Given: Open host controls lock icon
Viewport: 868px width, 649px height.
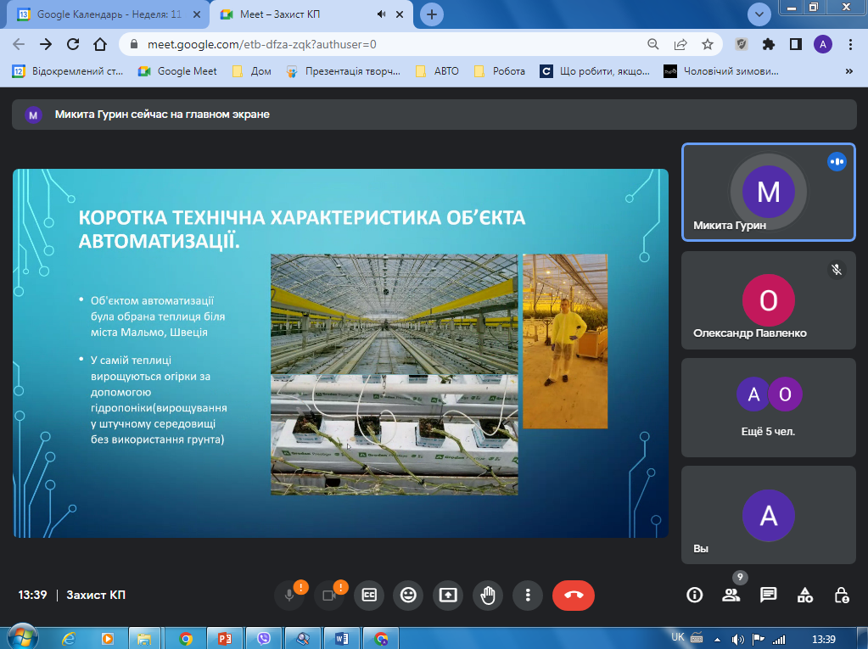Looking at the screenshot, I should 842,595.
